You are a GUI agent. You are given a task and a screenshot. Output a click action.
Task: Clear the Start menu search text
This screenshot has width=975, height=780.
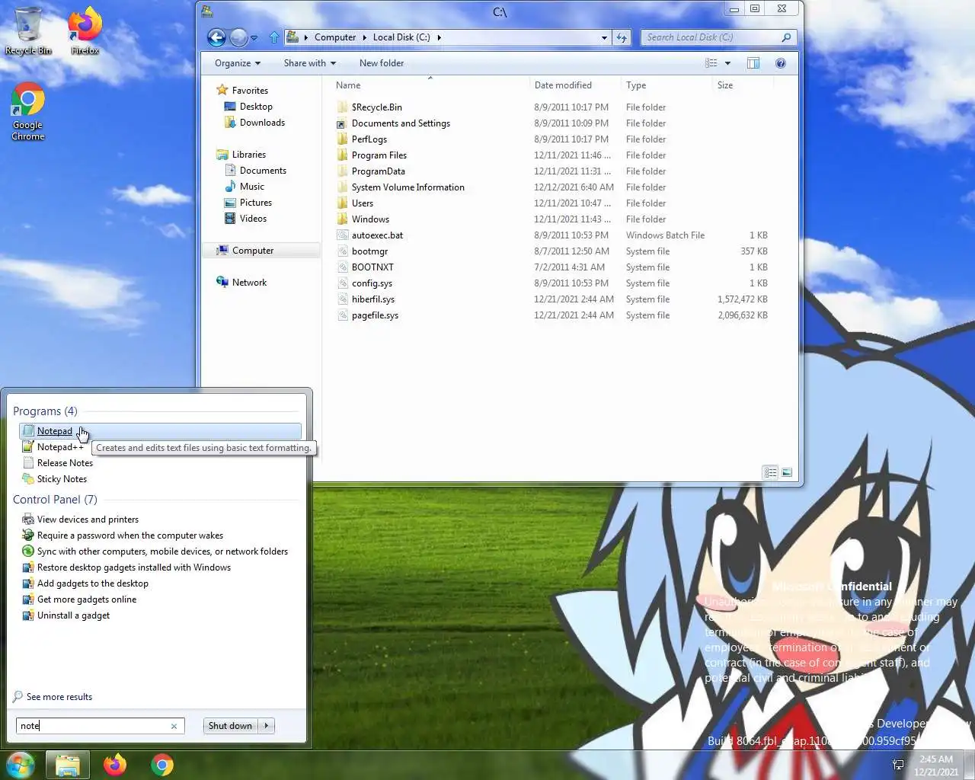[x=174, y=726]
